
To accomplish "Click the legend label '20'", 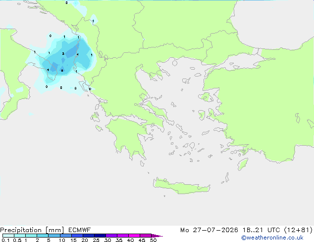I will (x=85, y=240).
